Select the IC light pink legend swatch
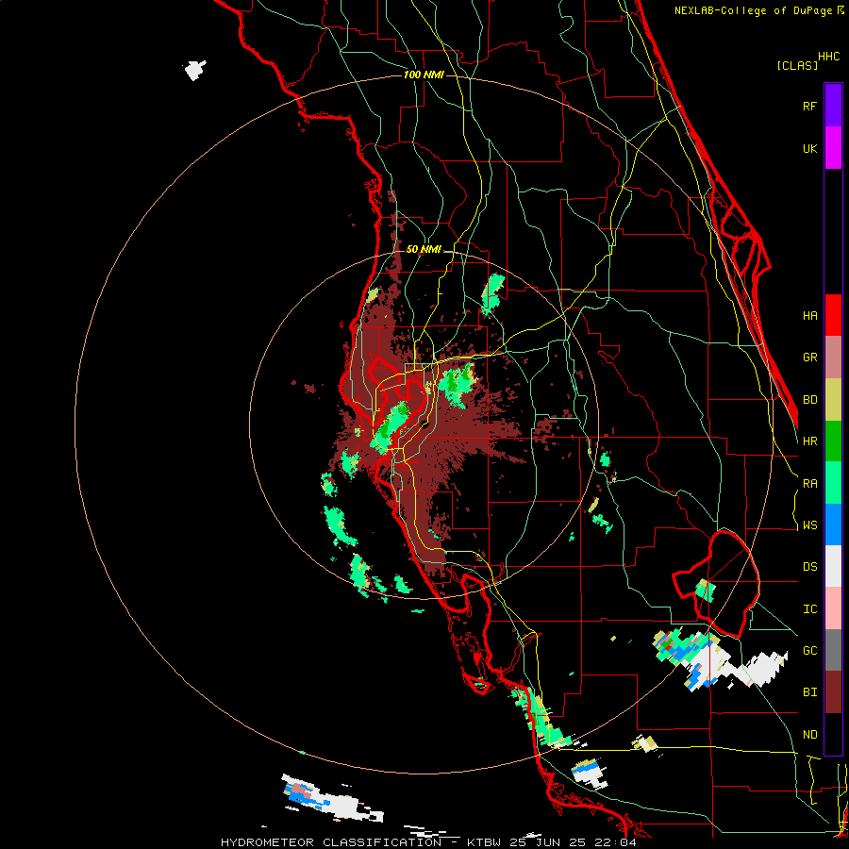This screenshot has width=849, height=849. click(833, 608)
